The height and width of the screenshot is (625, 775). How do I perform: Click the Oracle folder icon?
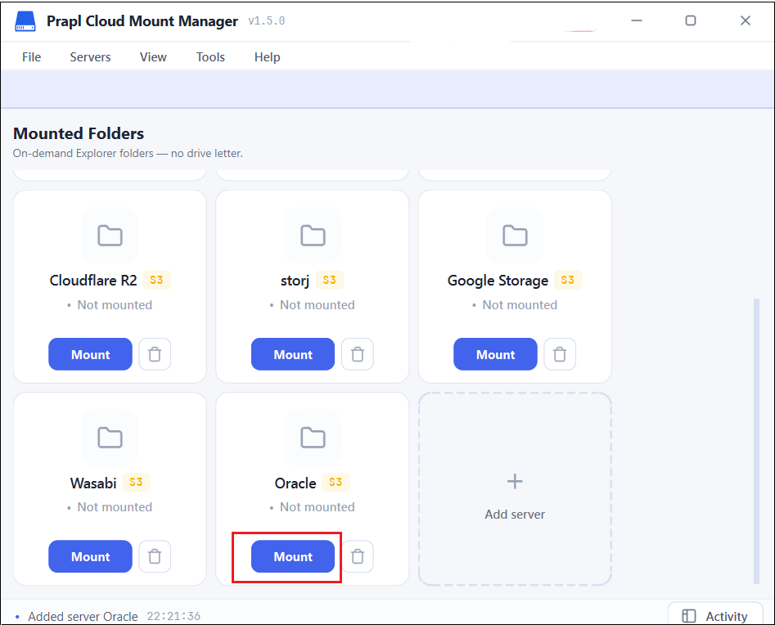(313, 438)
